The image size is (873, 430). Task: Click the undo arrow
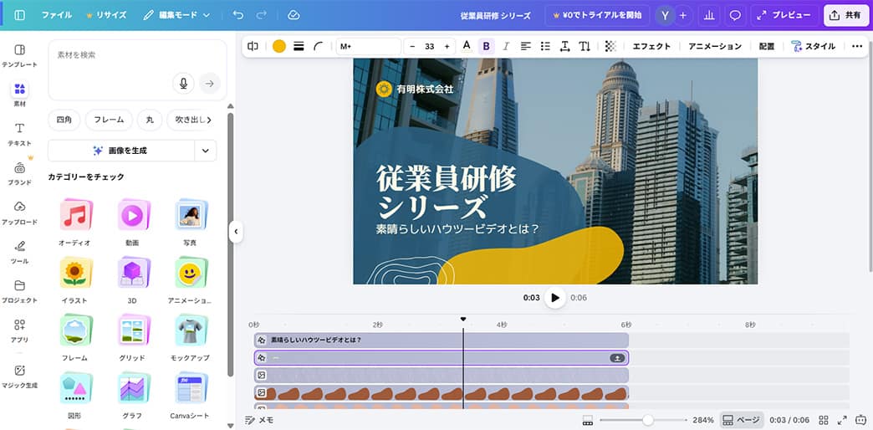(238, 15)
